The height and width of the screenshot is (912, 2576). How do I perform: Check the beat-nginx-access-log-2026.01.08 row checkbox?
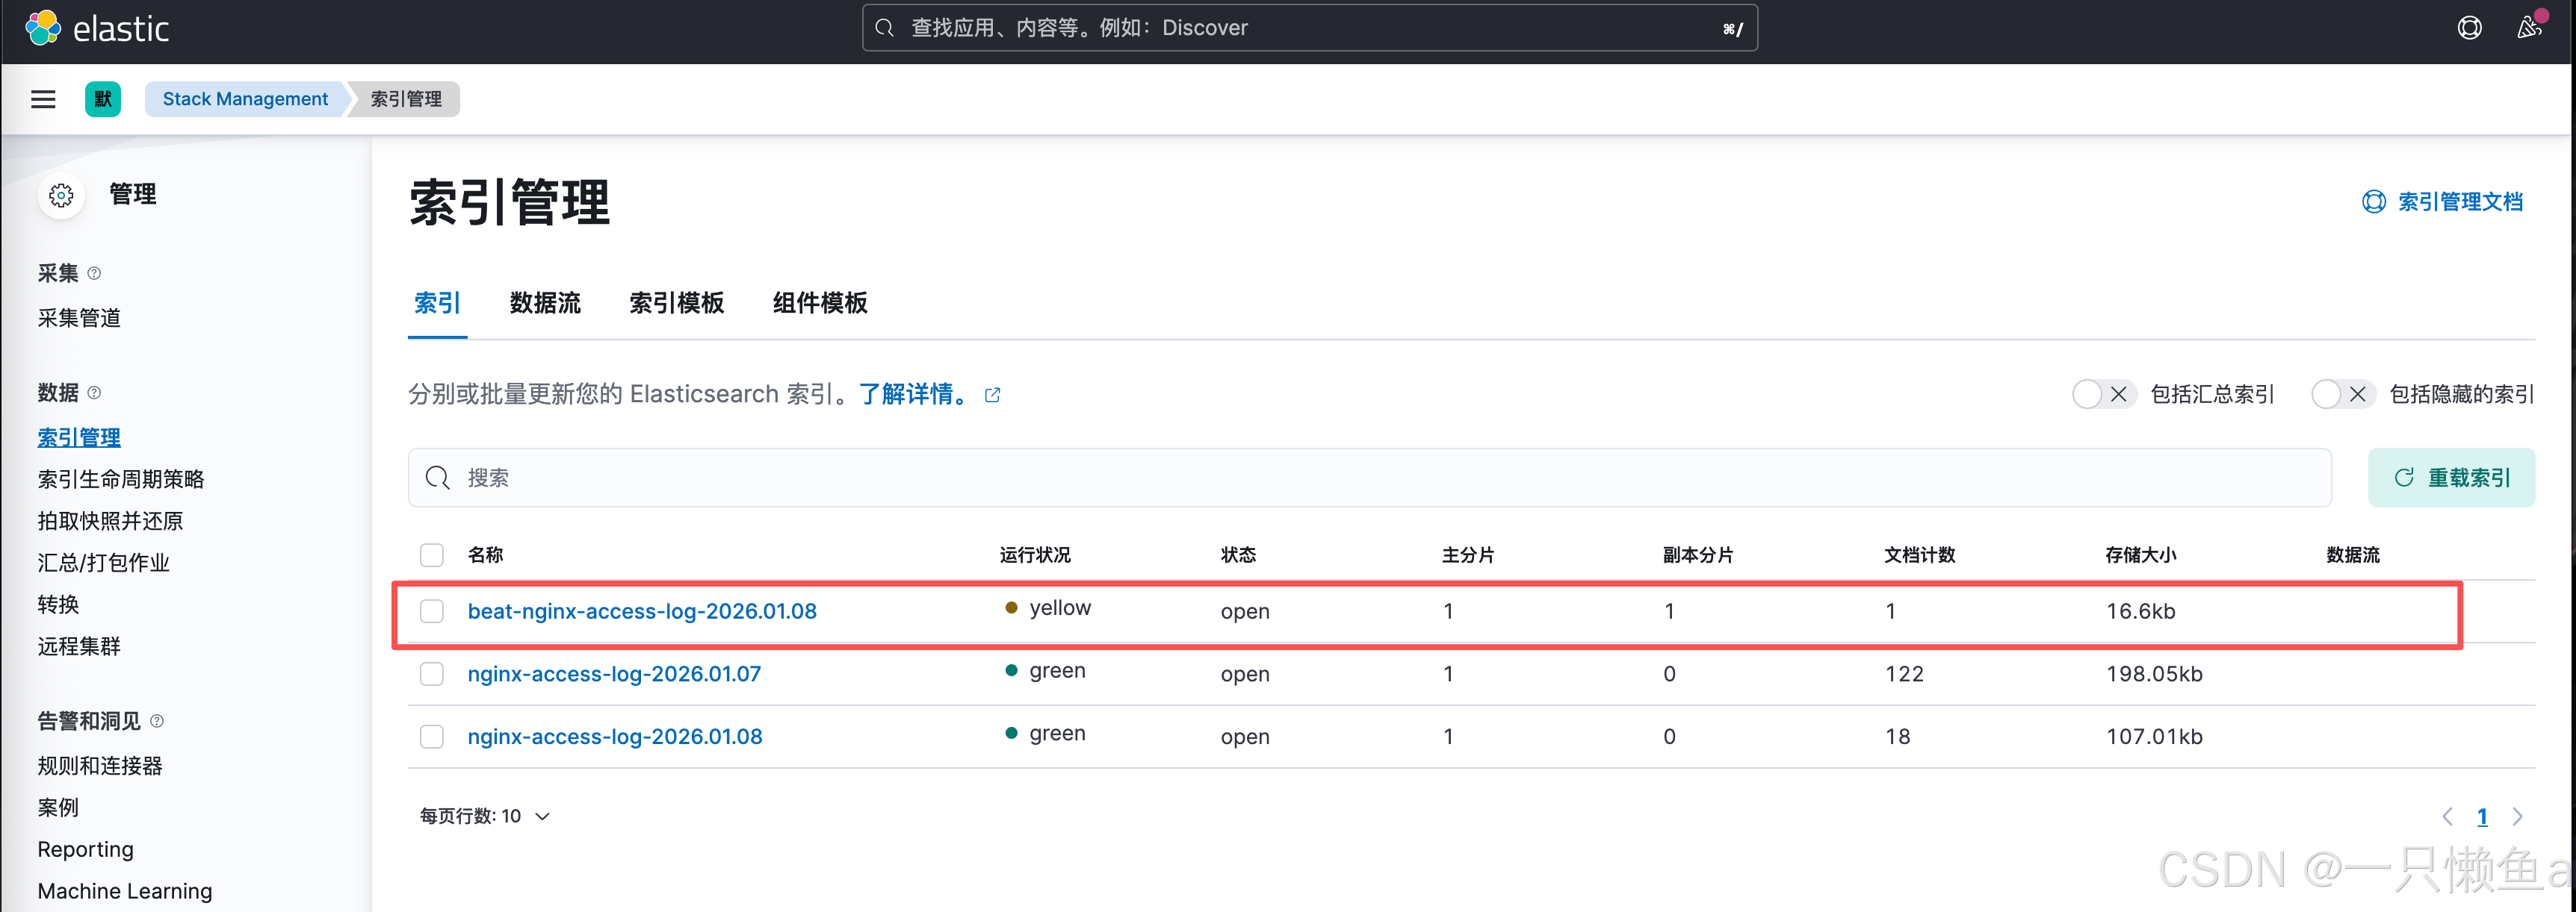tap(432, 611)
